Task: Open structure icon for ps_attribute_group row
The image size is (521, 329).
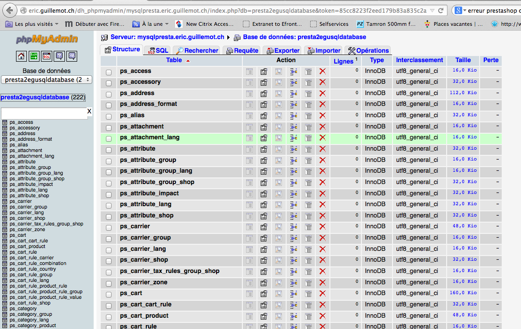Action: pyautogui.click(x=264, y=160)
